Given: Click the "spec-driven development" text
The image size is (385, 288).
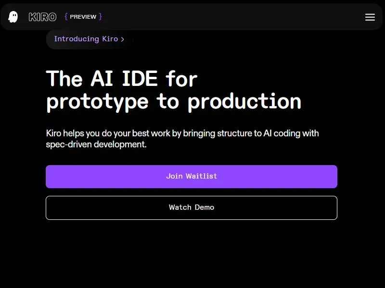Looking at the screenshot, I should coord(96,144).
